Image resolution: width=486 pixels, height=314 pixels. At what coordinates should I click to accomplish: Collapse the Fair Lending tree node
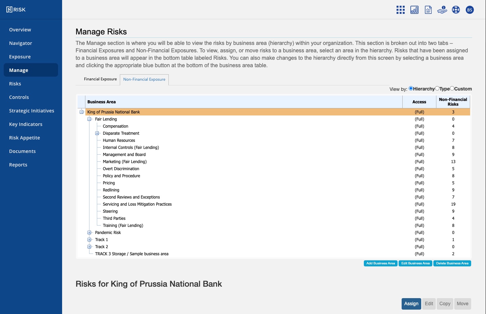pyautogui.click(x=89, y=119)
